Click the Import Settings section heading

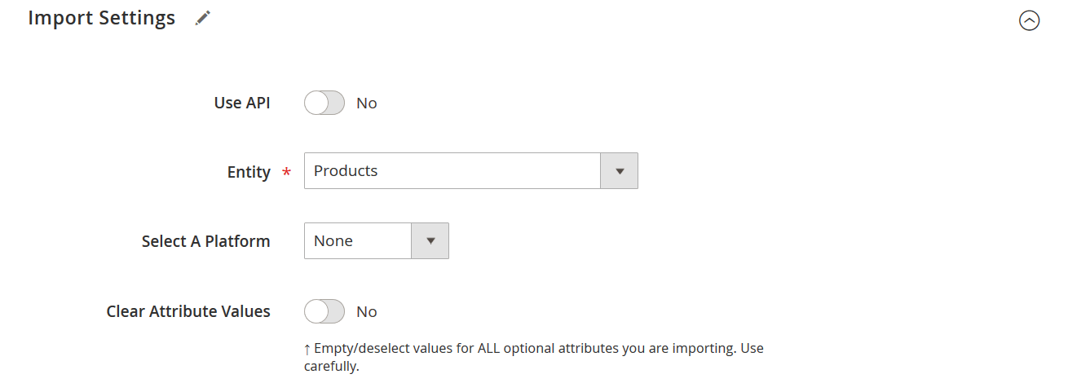[x=102, y=18]
